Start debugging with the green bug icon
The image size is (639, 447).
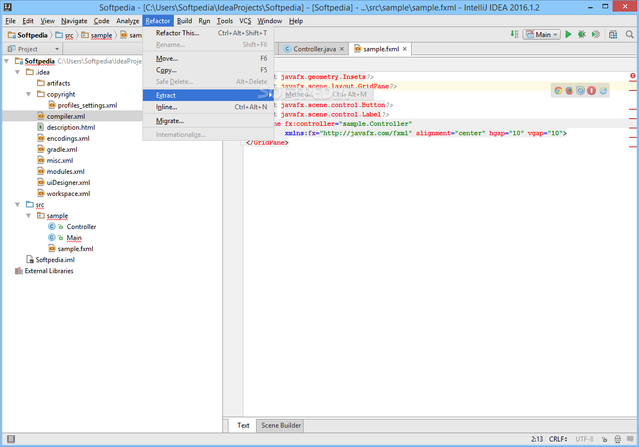click(x=582, y=35)
